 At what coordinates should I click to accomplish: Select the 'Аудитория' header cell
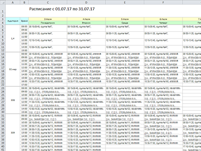pos(13,21)
